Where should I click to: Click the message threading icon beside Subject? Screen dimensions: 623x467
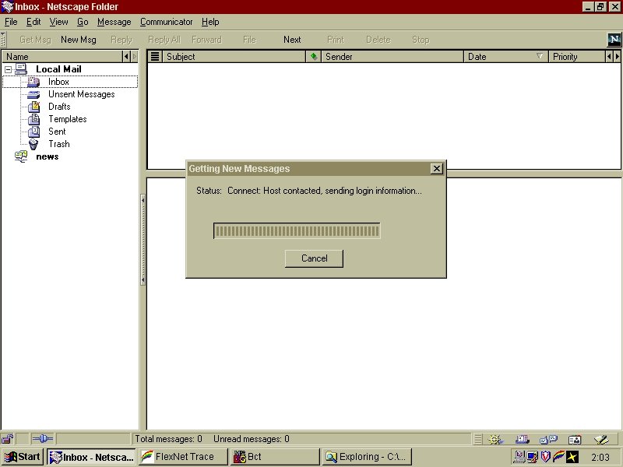[x=155, y=57]
